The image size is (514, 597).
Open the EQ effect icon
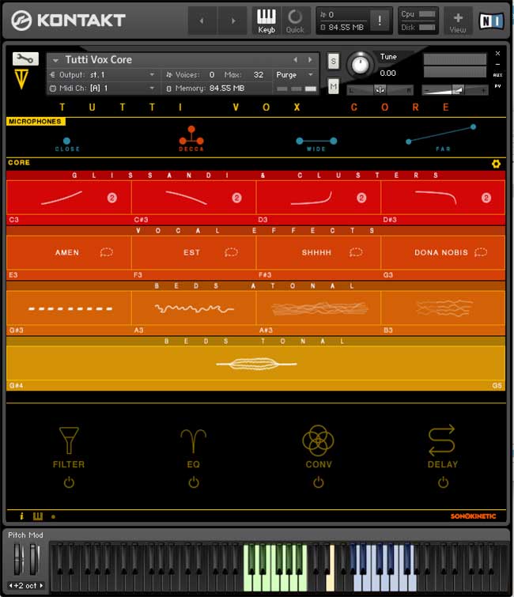[x=193, y=440]
